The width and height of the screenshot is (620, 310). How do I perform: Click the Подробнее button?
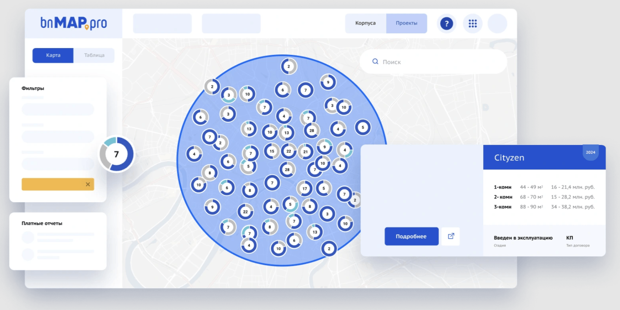point(411,236)
